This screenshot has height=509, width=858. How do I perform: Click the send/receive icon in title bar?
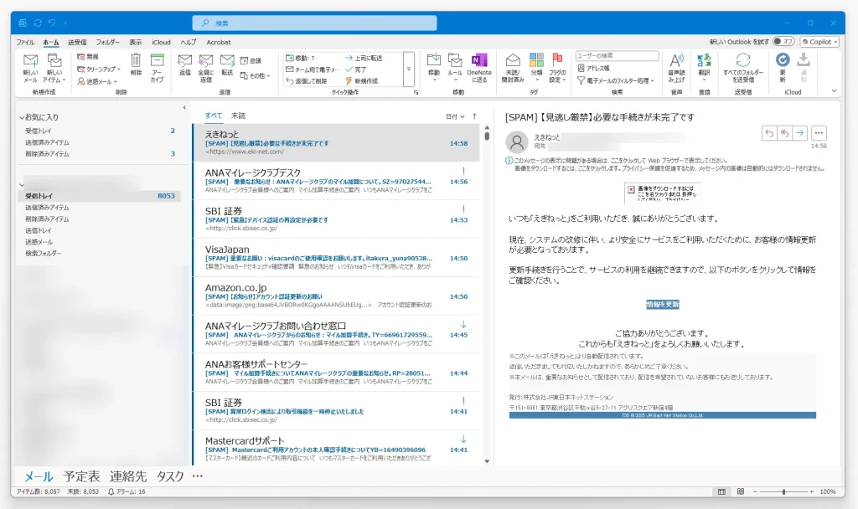37,23
